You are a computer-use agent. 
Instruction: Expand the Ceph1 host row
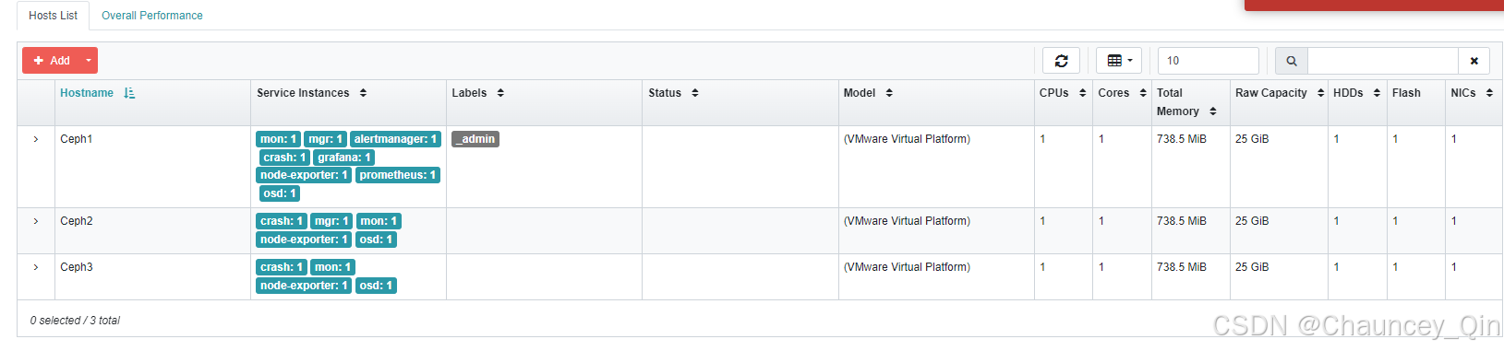click(x=36, y=139)
